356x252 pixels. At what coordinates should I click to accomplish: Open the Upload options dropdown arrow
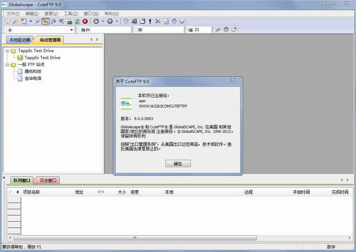tap(117, 21)
